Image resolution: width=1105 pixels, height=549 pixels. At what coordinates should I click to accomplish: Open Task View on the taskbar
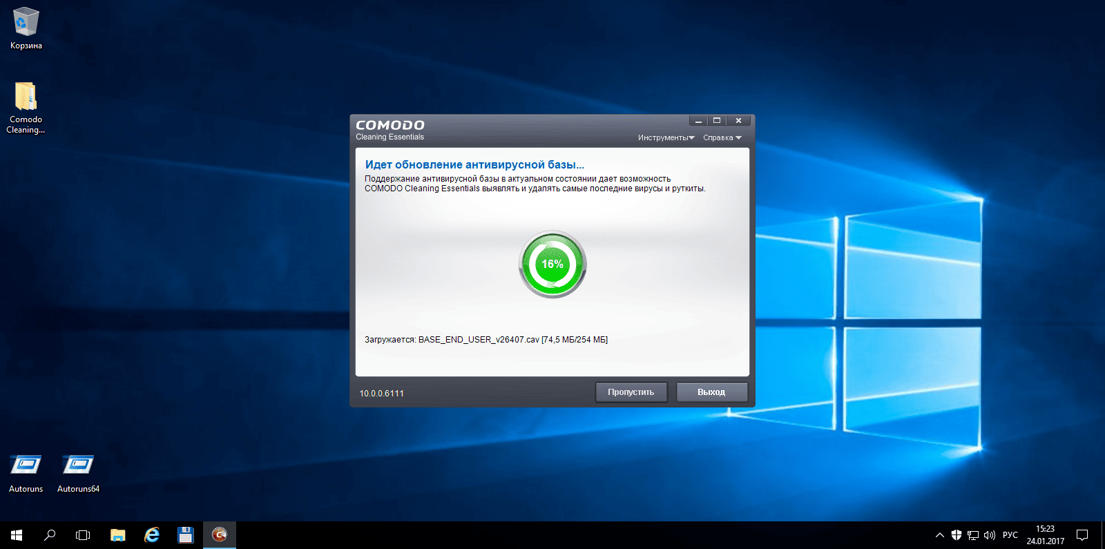point(83,535)
